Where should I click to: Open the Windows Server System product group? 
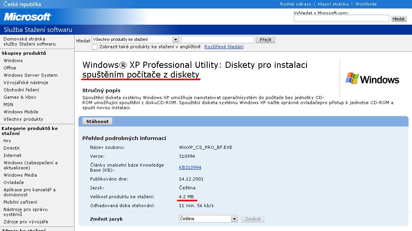[x=31, y=75]
